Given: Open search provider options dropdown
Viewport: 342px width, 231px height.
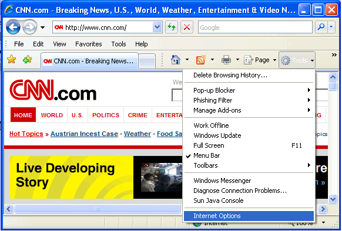Looking at the screenshot, I should [x=331, y=27].
